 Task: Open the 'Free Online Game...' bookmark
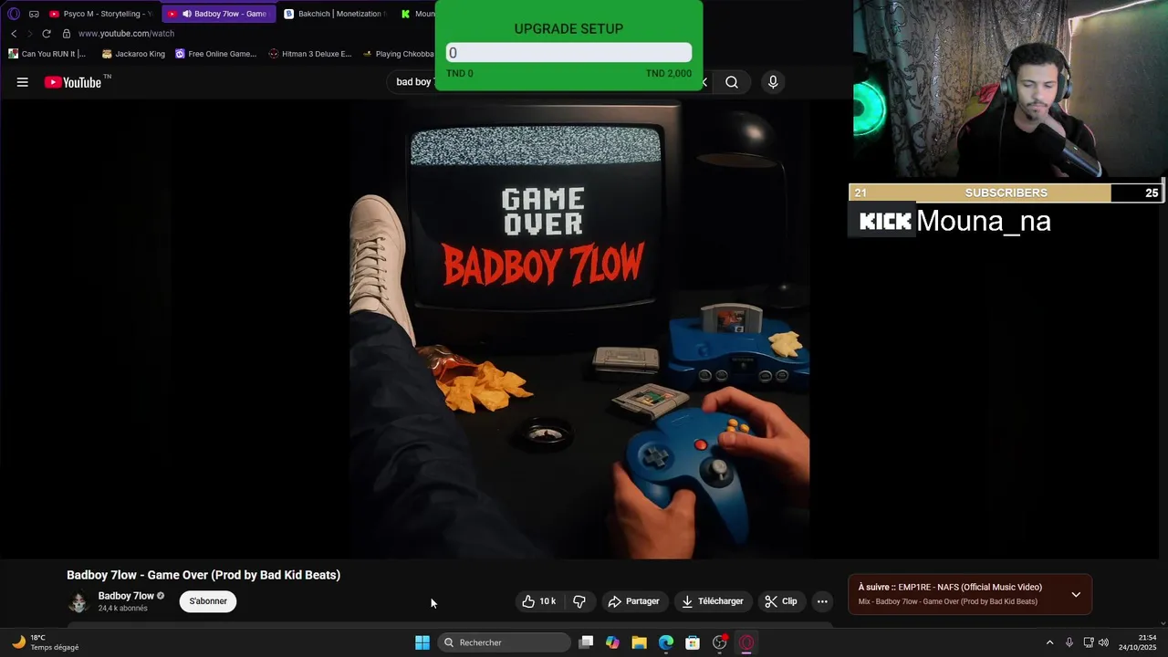click(x=216, y=54)
